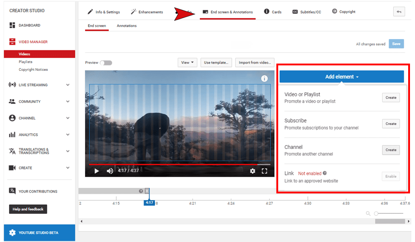The height and width of the screenshot is (242, 415).
Task: Click the help icon next to Not enabled
Action: [325, 173]
